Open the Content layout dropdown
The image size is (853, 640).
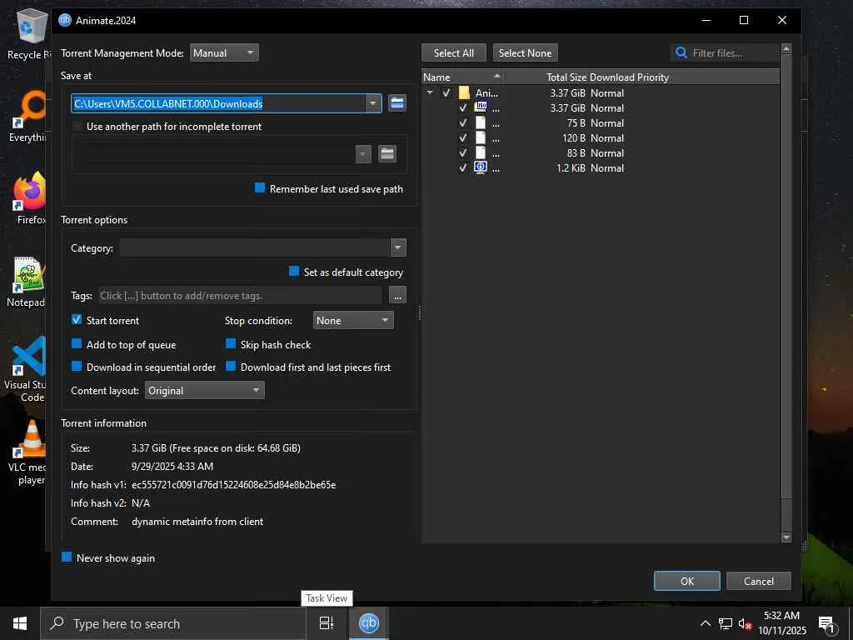point(205,390)
